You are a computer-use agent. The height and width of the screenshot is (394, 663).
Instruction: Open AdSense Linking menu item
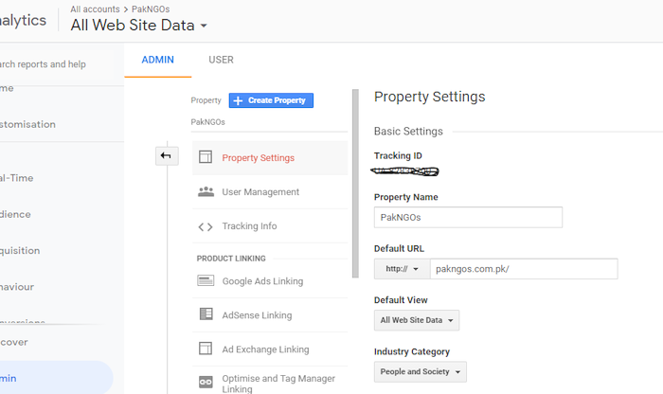(x=270, y=315)
